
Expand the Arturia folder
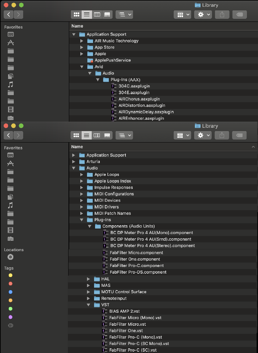point(74,162)
